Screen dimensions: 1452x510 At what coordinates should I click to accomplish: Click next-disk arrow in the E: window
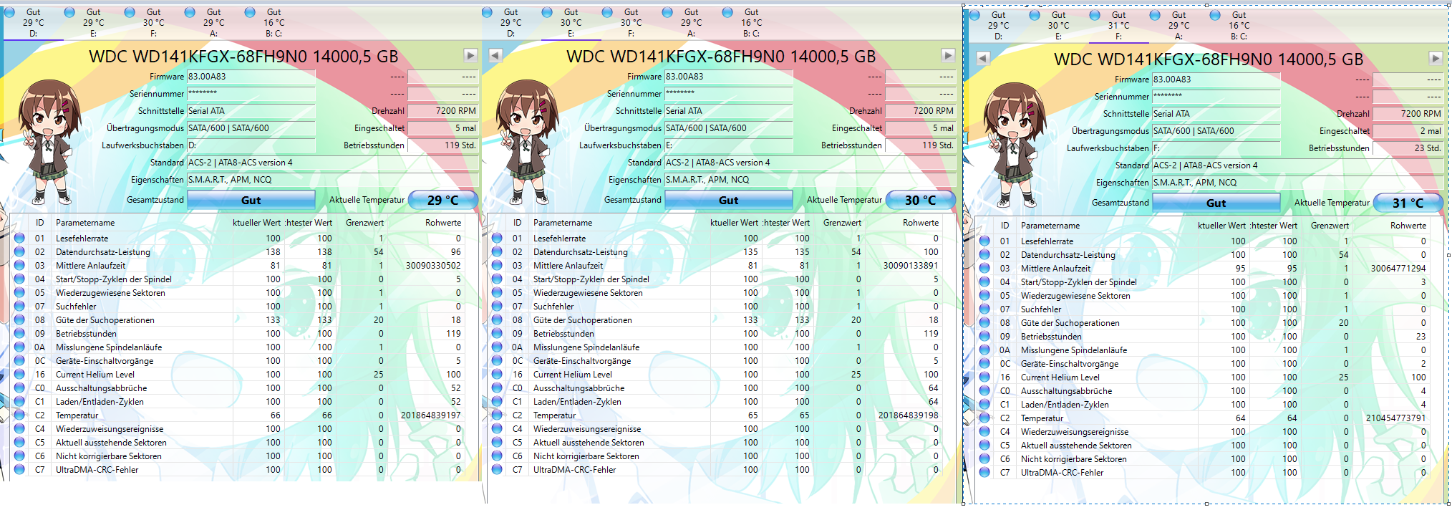948,55
